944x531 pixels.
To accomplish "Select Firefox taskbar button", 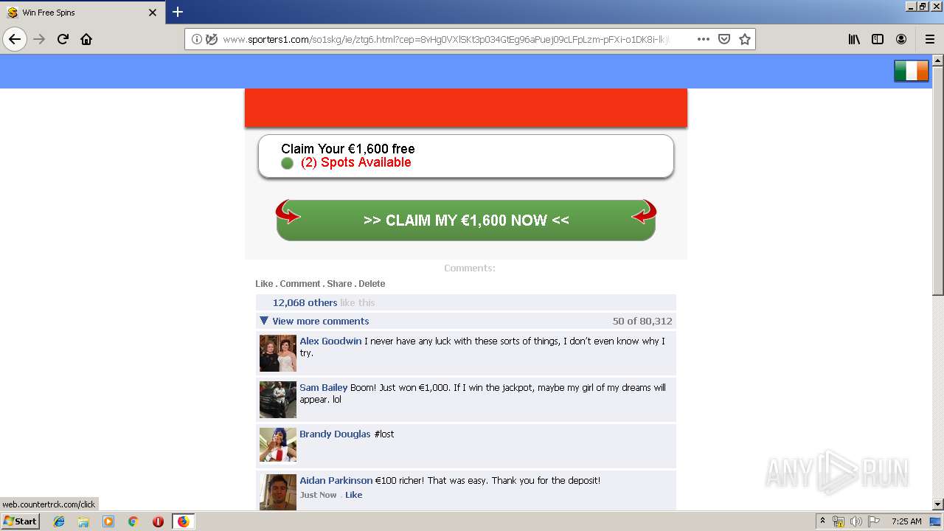I will click(x=183, y=521).
